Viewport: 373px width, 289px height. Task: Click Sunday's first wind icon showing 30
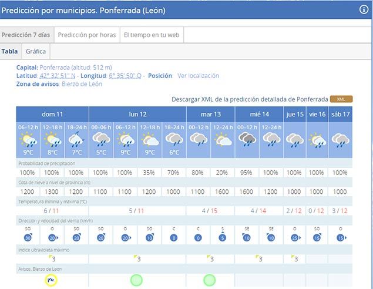point(28,237)
